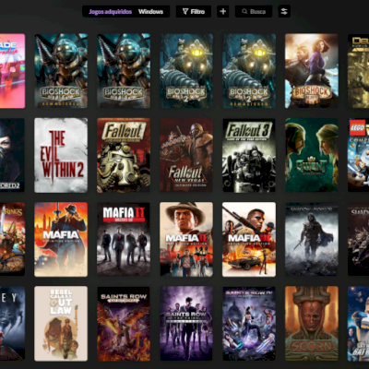Open the Filtro filter button
Screen dimensions: 369x369
[194, 12]
